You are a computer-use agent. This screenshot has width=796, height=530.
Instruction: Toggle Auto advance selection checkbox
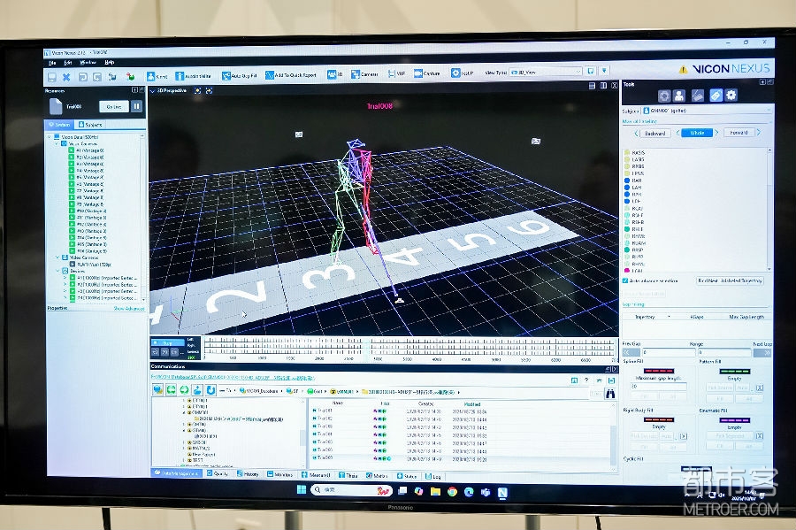[x=625, y=280]
